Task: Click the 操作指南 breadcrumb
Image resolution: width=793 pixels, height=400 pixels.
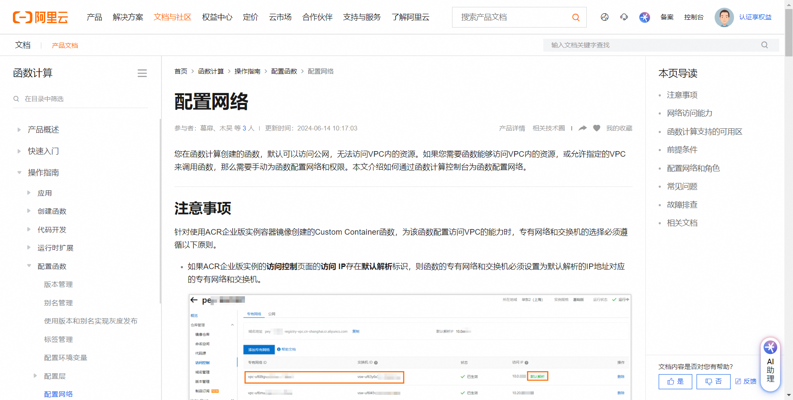Action: (x=248, y=71)
